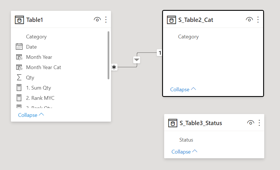The width and height of the screenshot is (280, 170).
Task: Click the S_Table2_Cat table icon
Action: [x=171, y=20]
